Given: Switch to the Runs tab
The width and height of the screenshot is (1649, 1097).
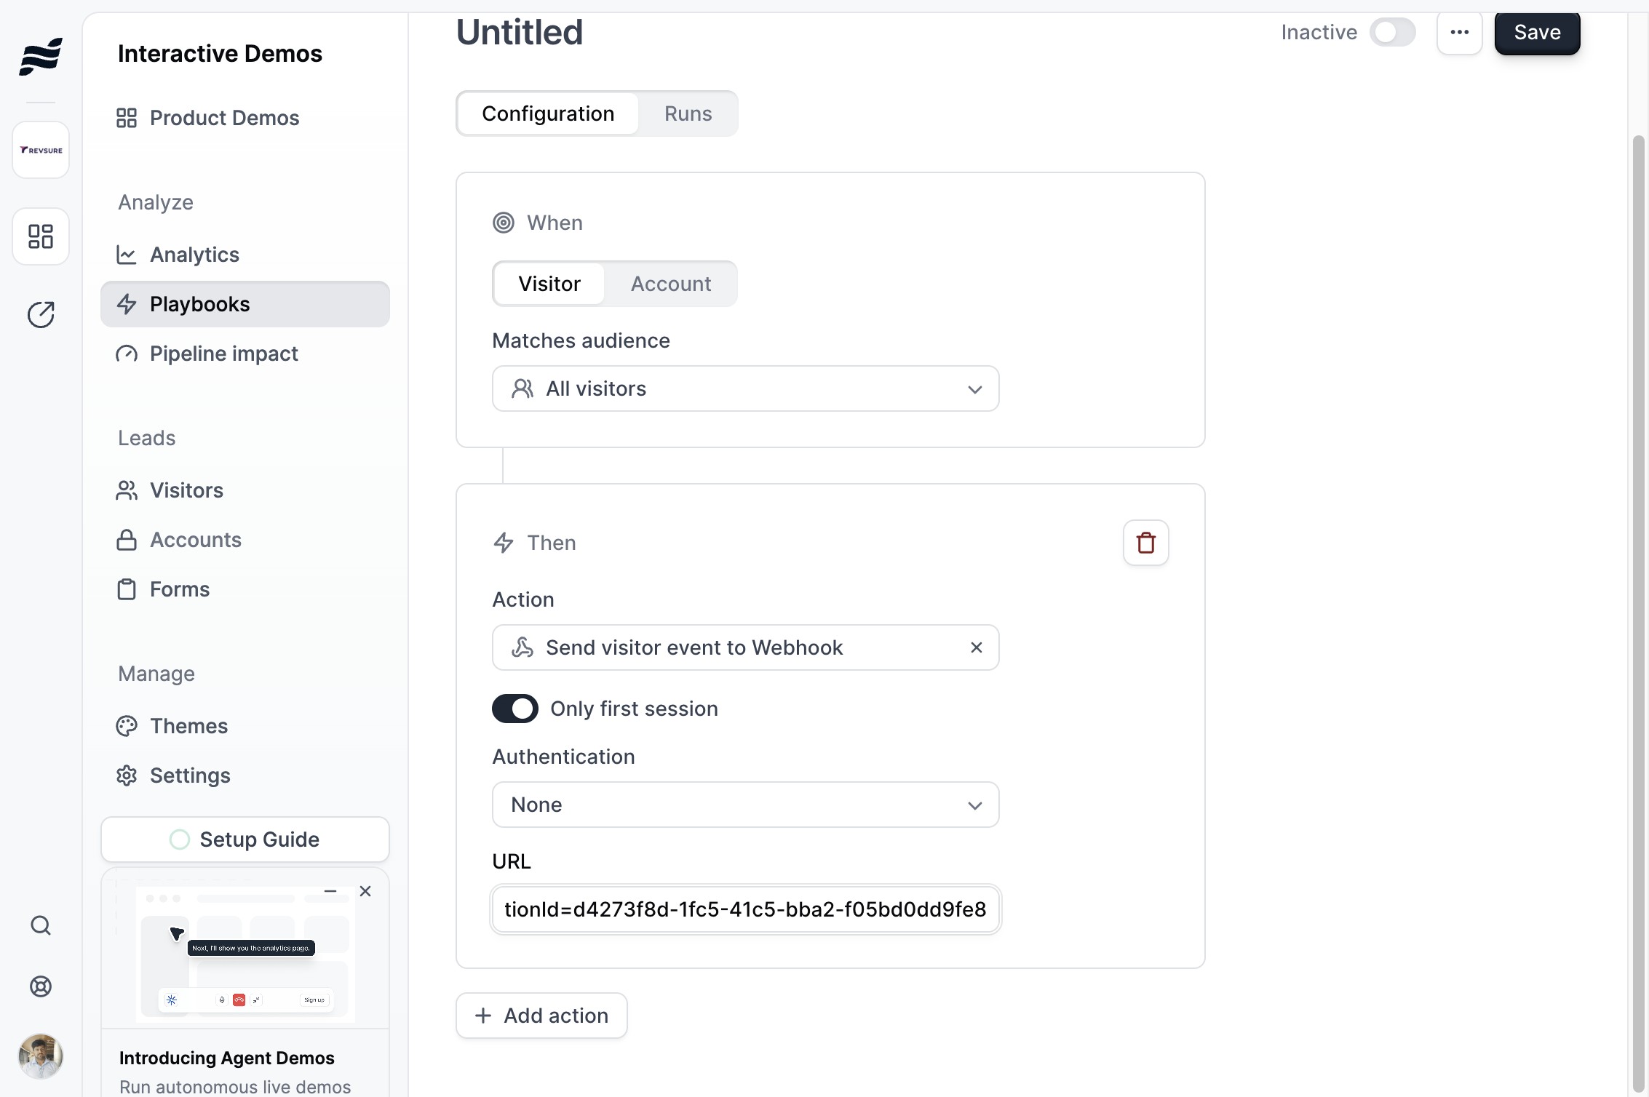Looking at the screenshot, I should 688,113.
